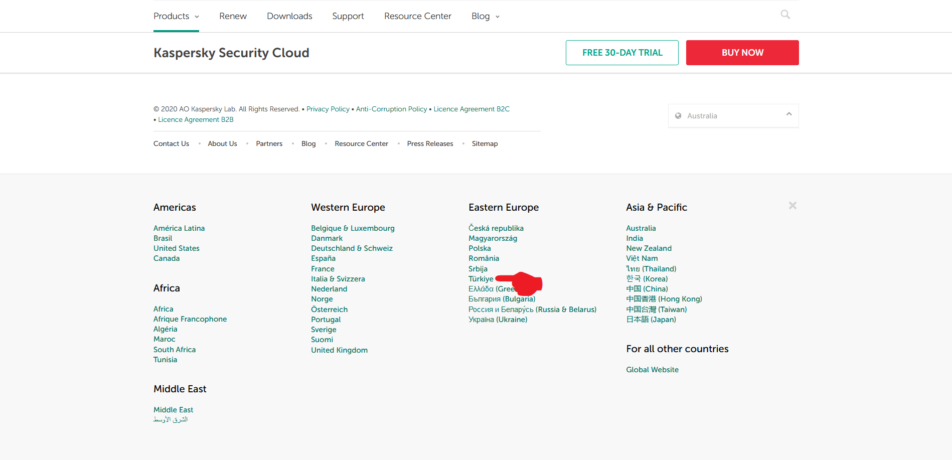952x460 pixels.
Task: Select Magyarország site
Action: [493, 238]
